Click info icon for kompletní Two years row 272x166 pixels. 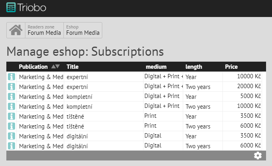[11, 106]
